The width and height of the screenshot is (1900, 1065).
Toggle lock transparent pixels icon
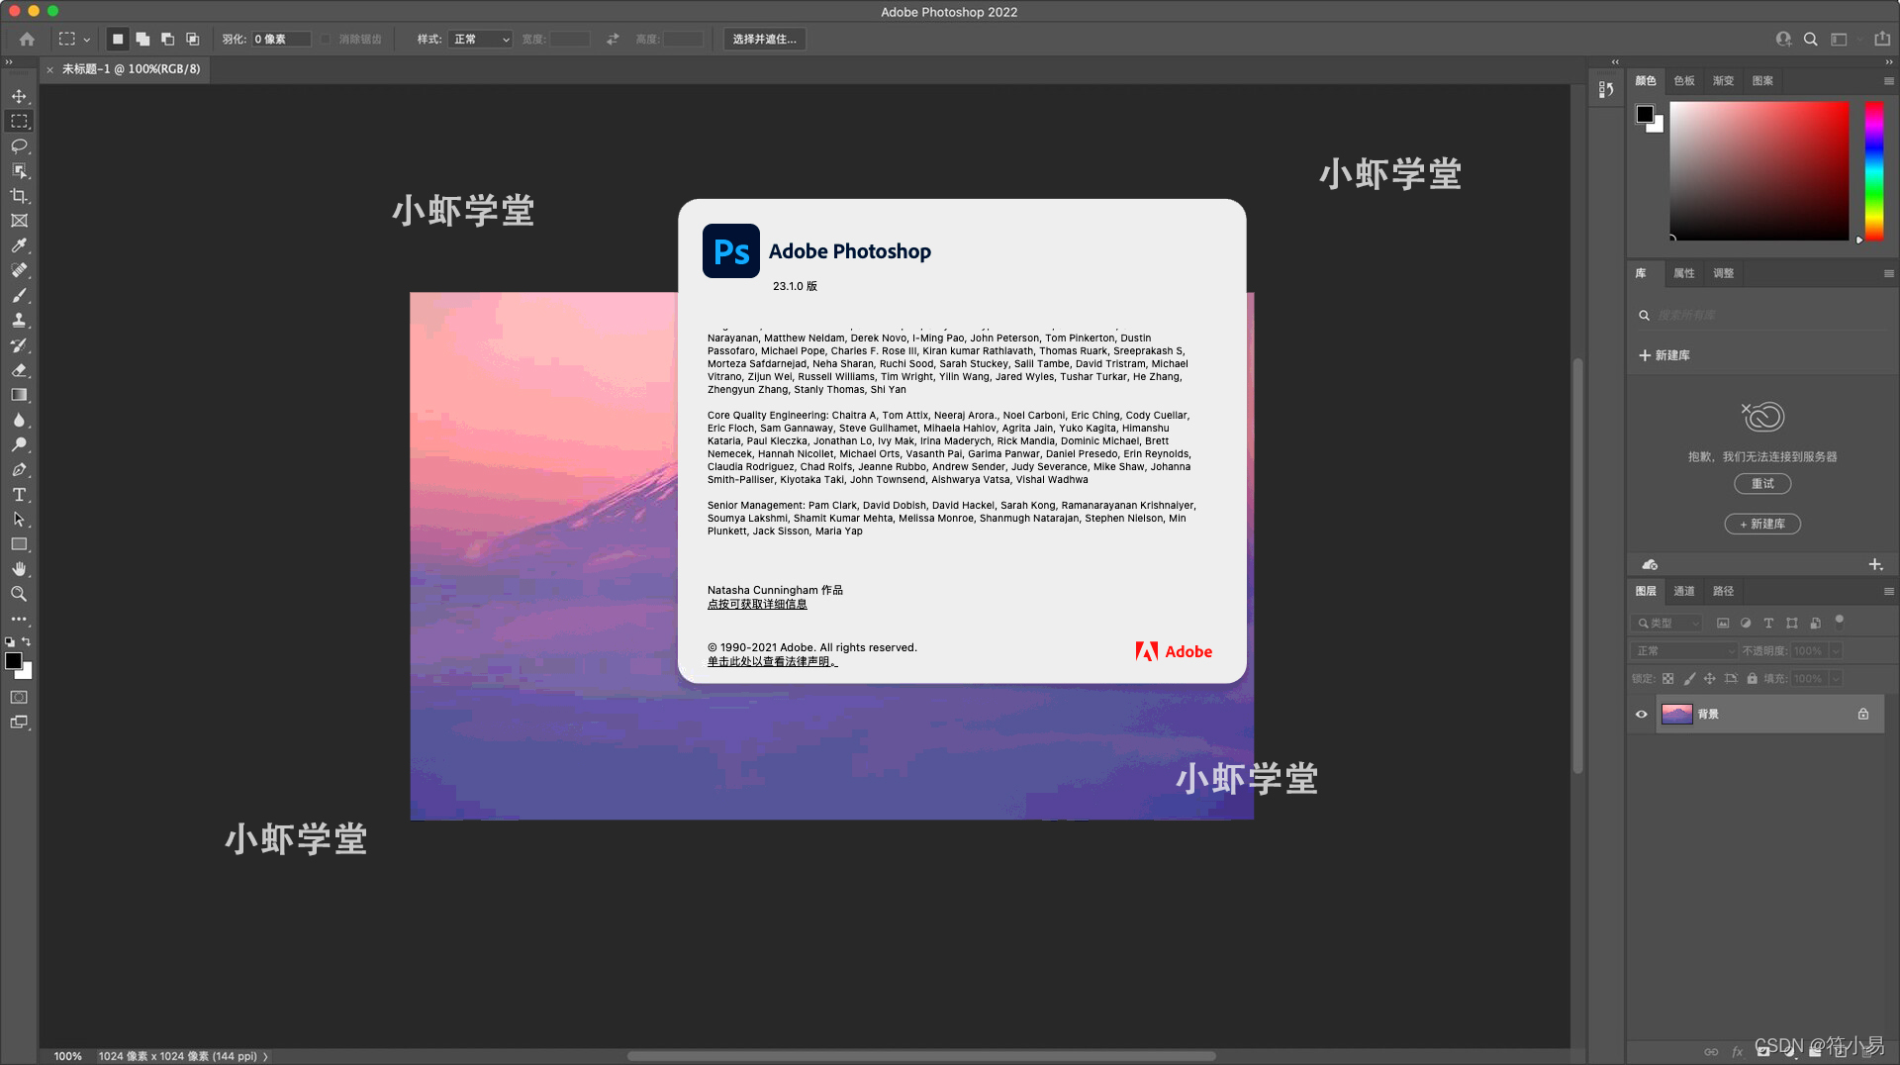click(x=1668, y=678)
